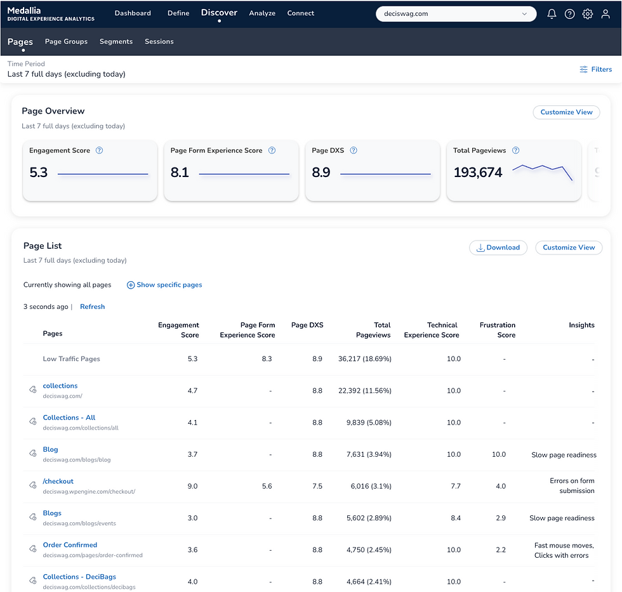The height and width of the screenshot is (592, 622).
Task: Click the Pages column header
Action: [x=52, y=334]
